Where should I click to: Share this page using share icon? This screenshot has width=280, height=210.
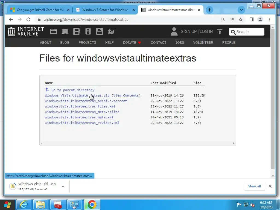[x=232, y=19]
